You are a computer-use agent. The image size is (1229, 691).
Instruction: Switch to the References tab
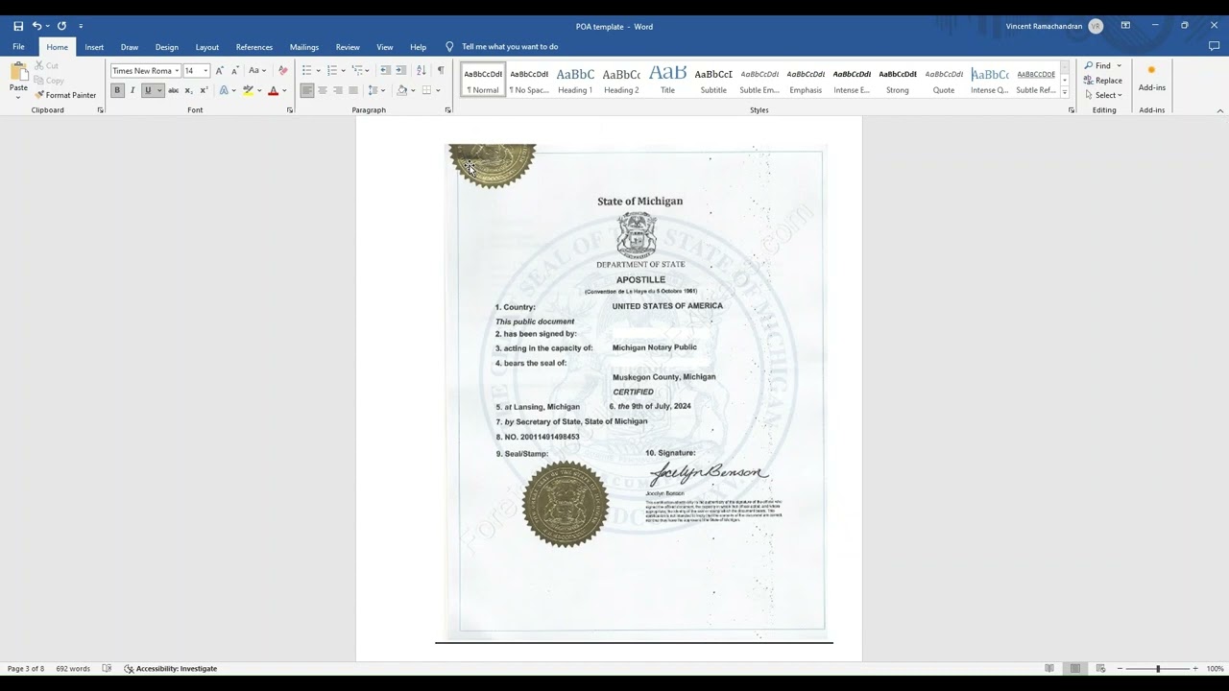coord(254,47)
